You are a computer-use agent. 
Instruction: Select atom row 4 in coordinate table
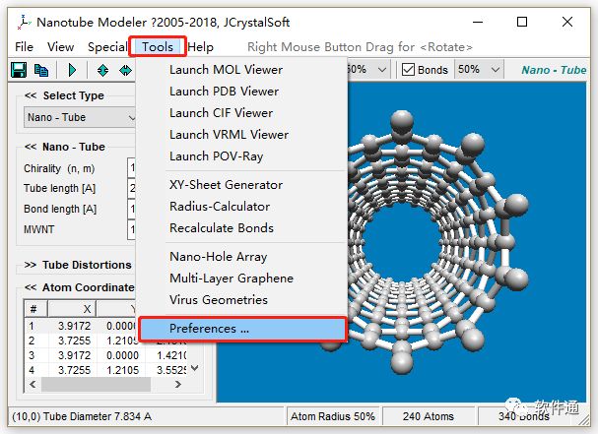click(105, 370)
